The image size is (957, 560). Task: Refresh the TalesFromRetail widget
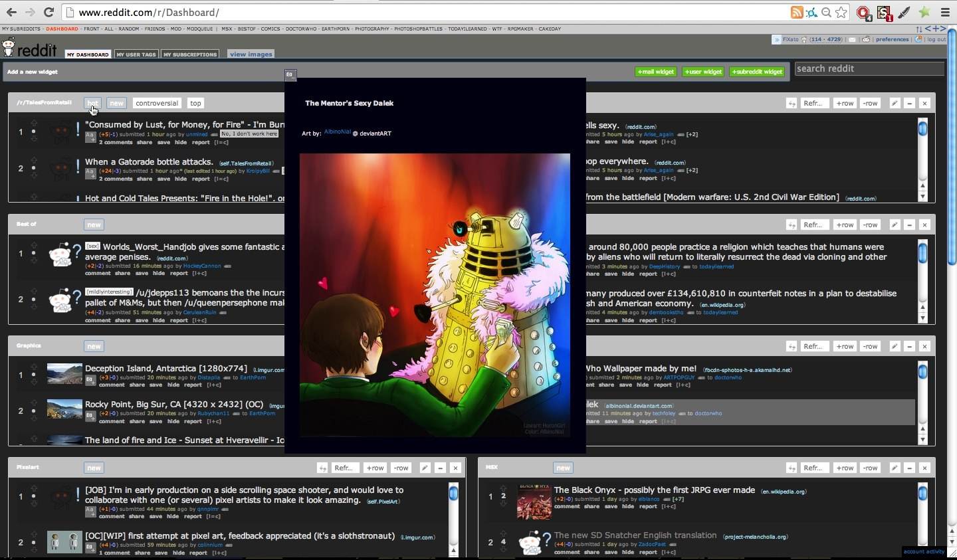point(815,103)
